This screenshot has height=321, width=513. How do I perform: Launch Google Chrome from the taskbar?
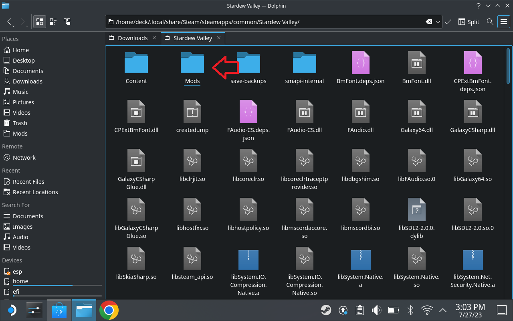pos(109,310)
